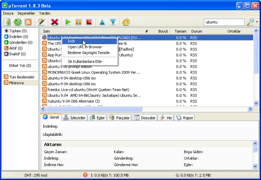Screen dimensions: 261x180
Task: Click the Move Up Queue arrow icon
Action: 102,22
